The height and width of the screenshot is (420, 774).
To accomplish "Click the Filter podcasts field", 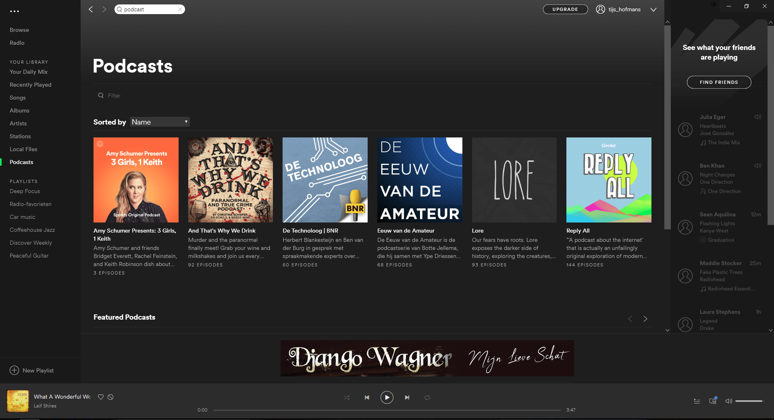I will [114, 96].
